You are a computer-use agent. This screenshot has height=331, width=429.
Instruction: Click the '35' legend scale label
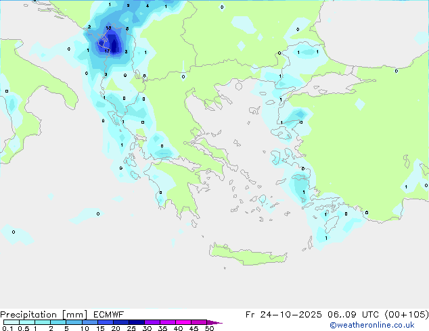(x=162, y=328)
